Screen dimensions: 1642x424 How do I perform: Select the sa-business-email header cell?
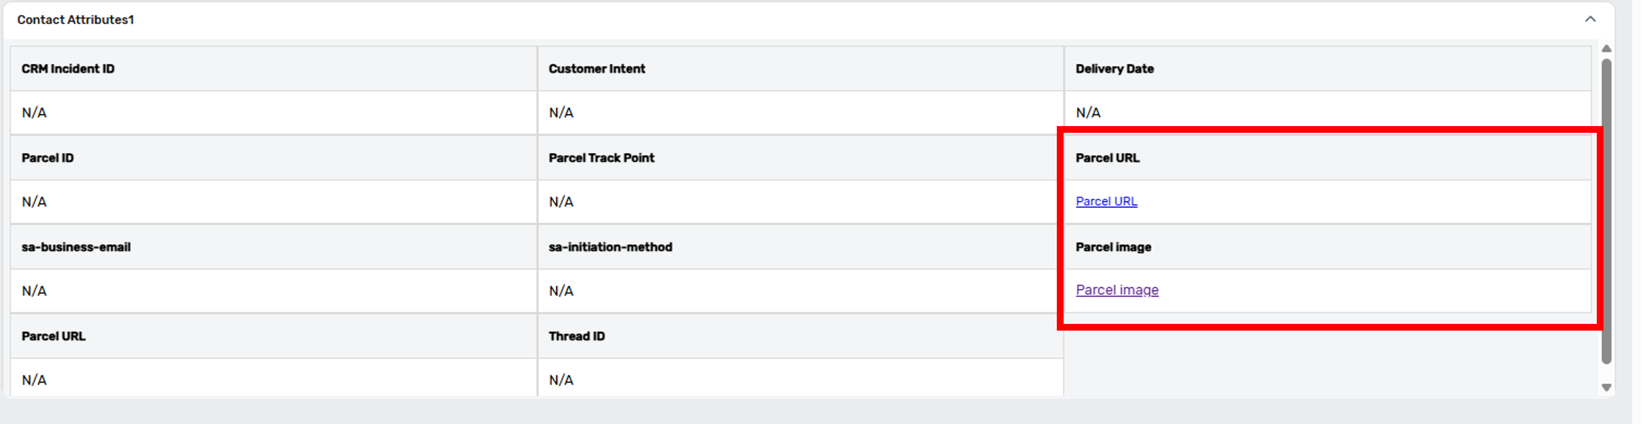(x=76, y=247)
